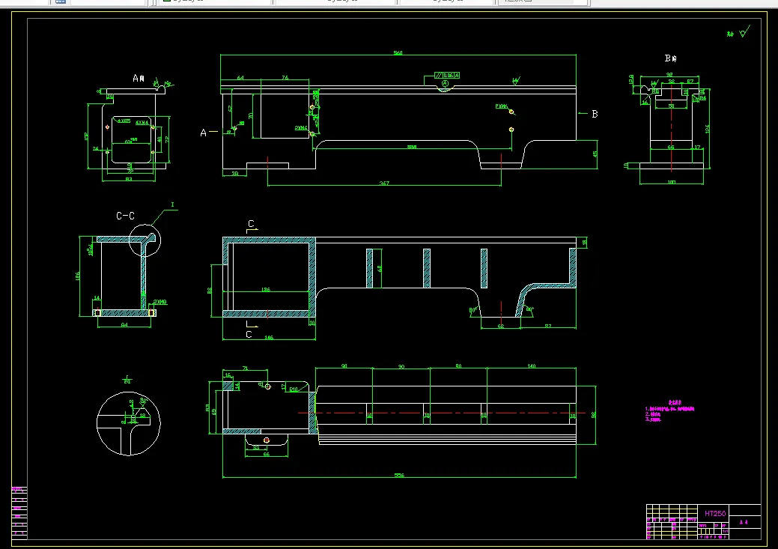Select the 76 dimension at front view top
Image resolution: width=778 pixels, height=549 pixels.
285,77
